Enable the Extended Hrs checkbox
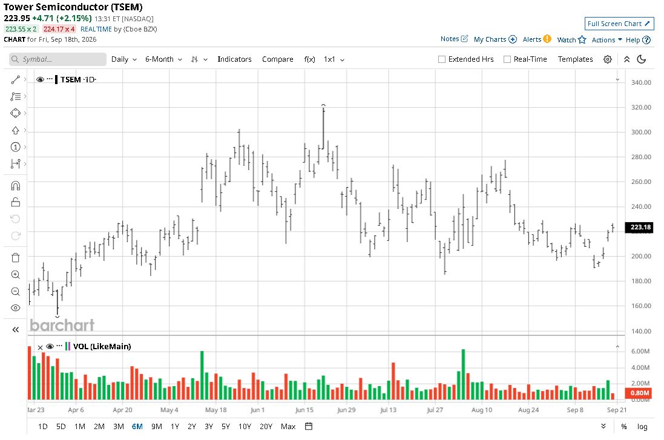Screen dimensions: 664x440 pyautogui.click(x=442, y=59)
